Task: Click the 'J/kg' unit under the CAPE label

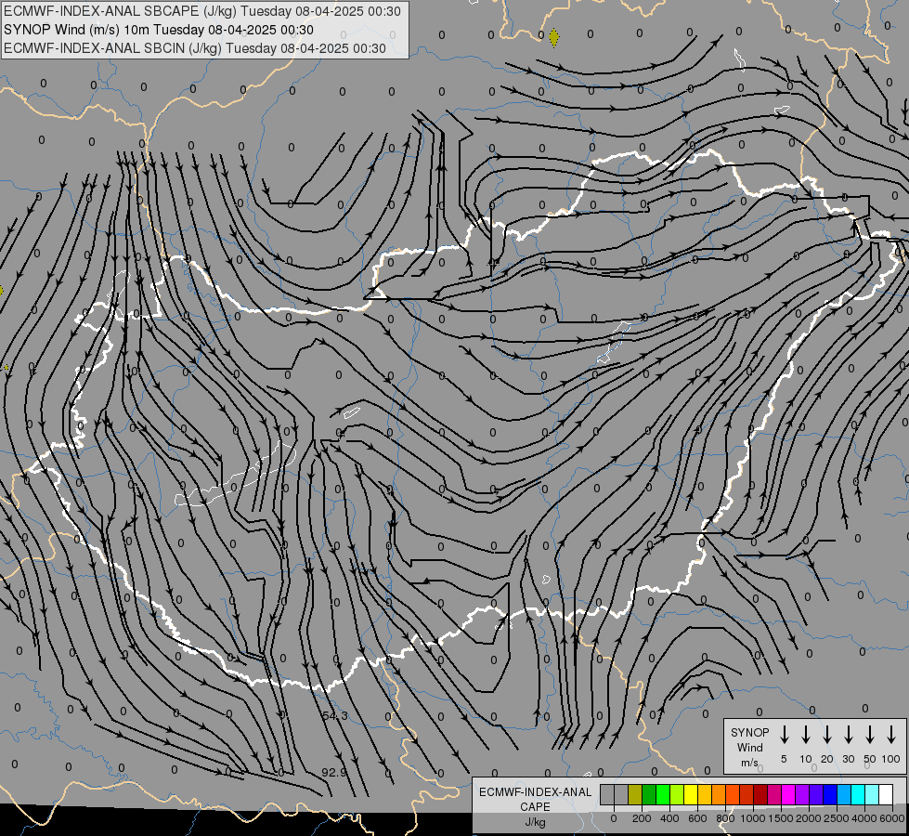Action: (x=535, y=822)
